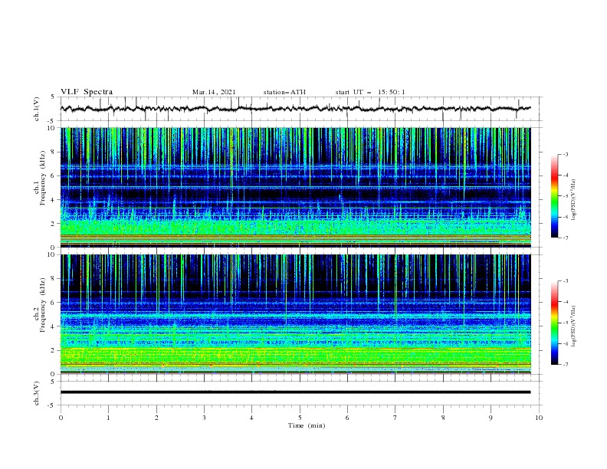Select the log(PSD) label beside ch.2 colorbar
Image resolution: width=607 pixels, height=469 pixels.
click(574, 326)
